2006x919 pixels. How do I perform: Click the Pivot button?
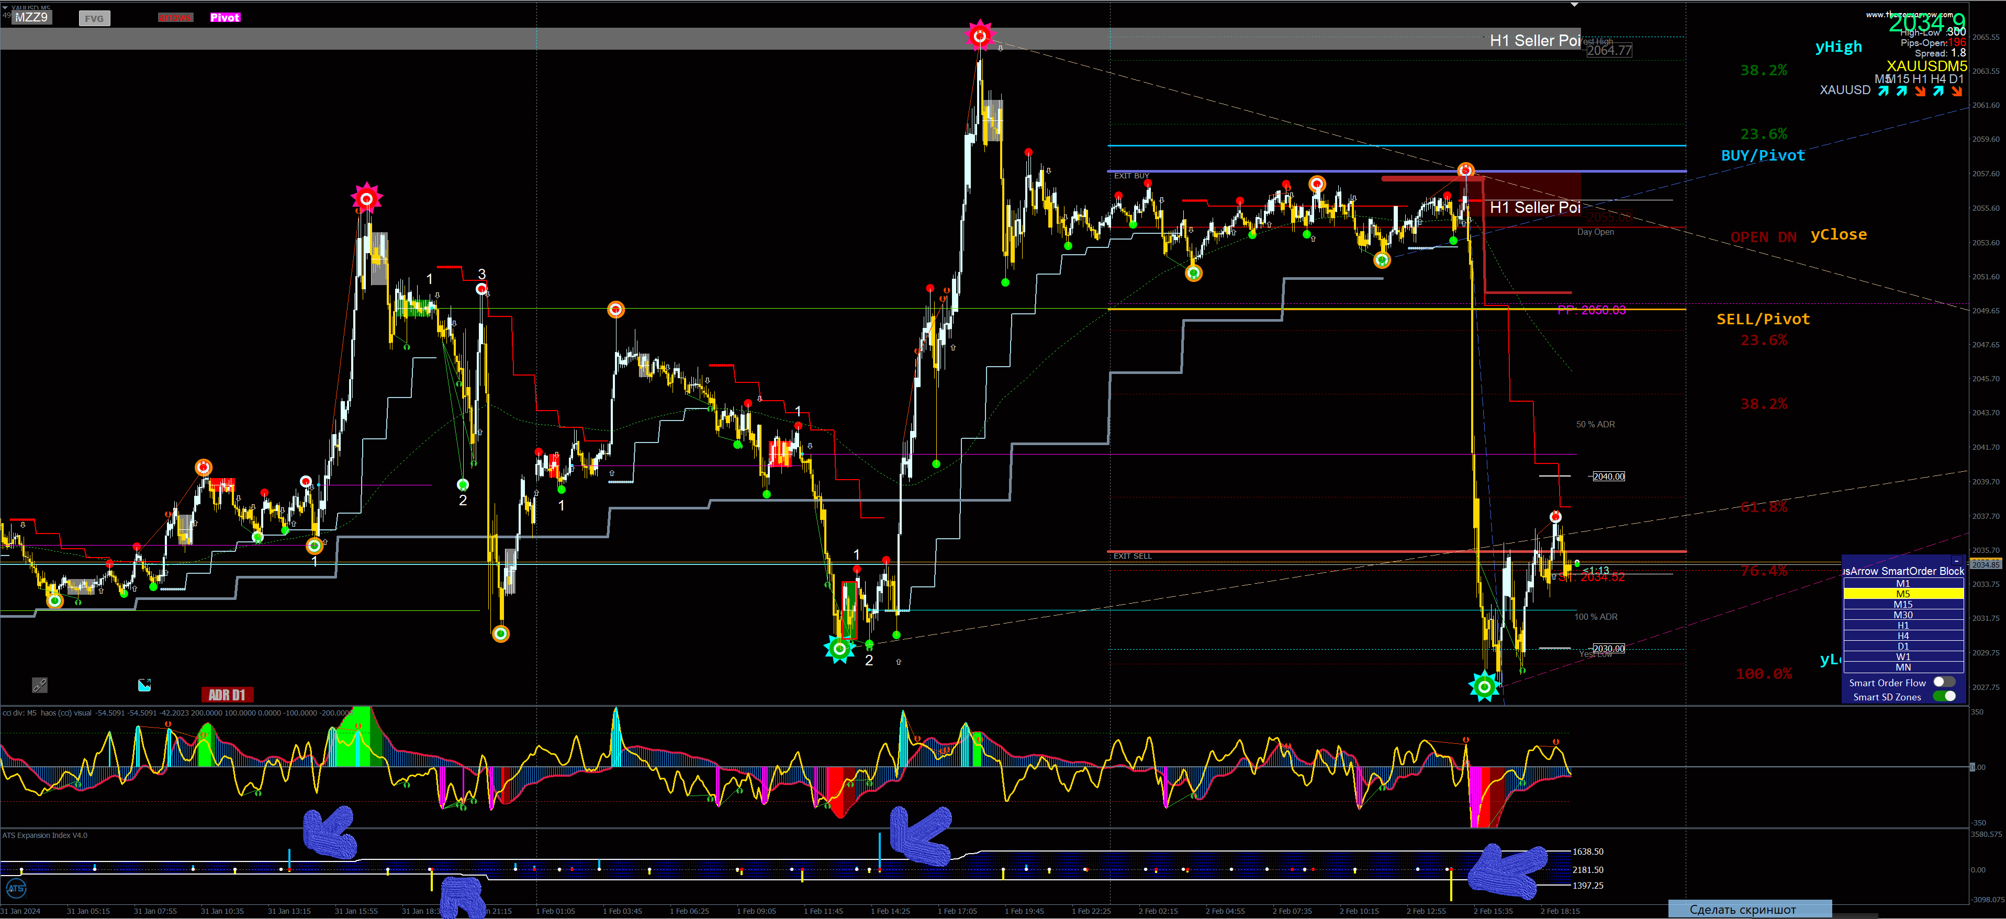coord(225,17)
